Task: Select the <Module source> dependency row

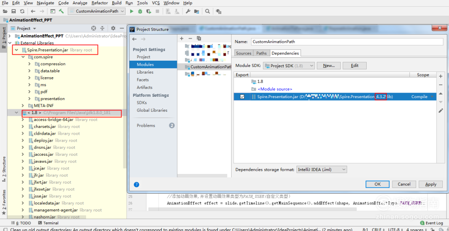Action: point(275,89)
